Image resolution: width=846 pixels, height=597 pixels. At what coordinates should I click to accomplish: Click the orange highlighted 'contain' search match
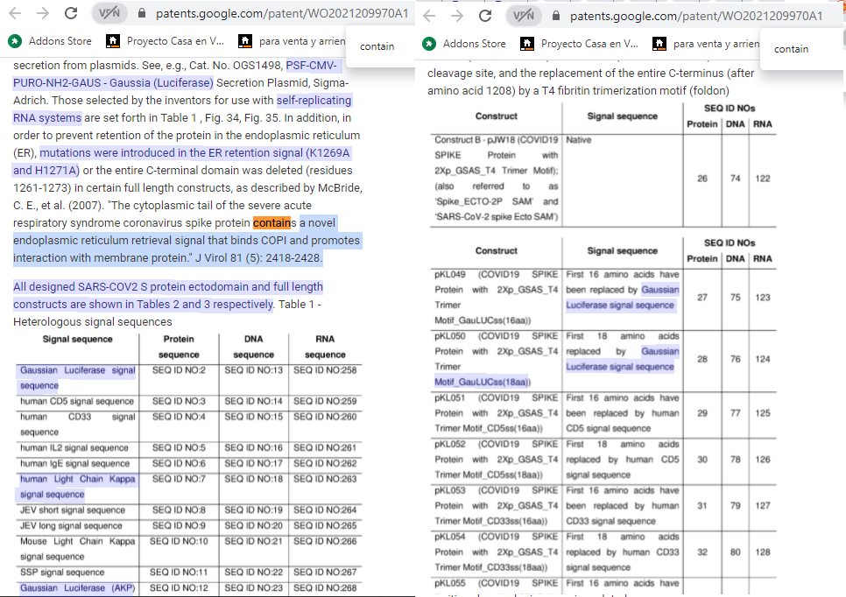pyautogui.click(x=273, y=222)
